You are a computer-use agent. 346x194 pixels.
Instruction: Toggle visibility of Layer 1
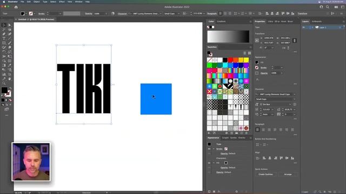click(304, 27)
